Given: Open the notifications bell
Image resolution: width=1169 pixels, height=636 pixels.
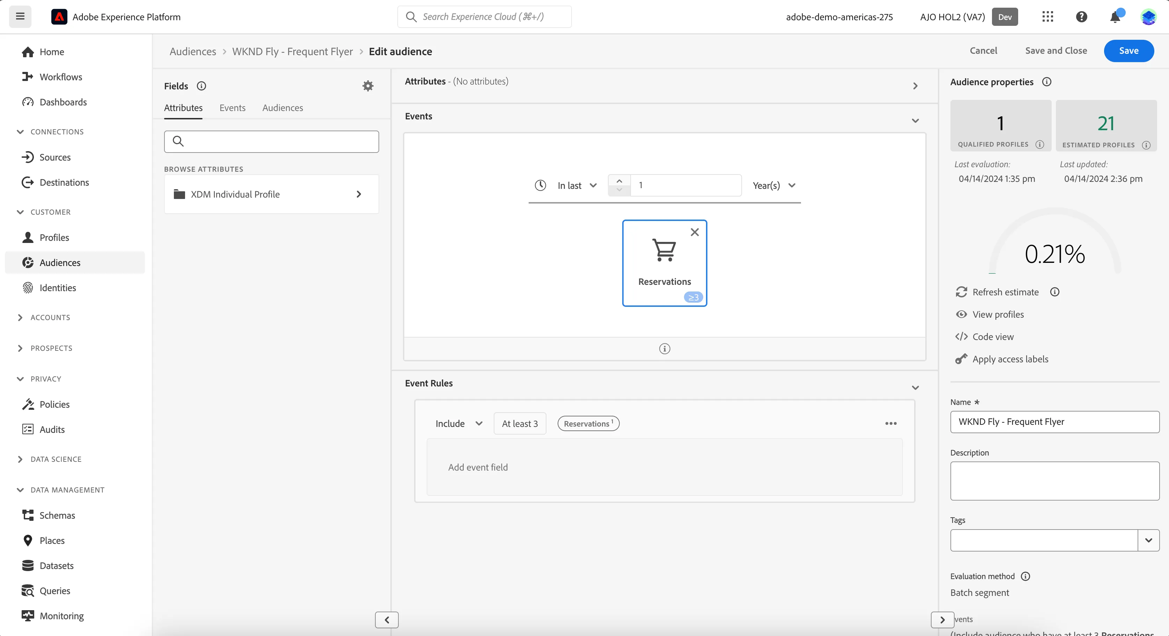Looking at the screenshot, I should (1115, 17).
